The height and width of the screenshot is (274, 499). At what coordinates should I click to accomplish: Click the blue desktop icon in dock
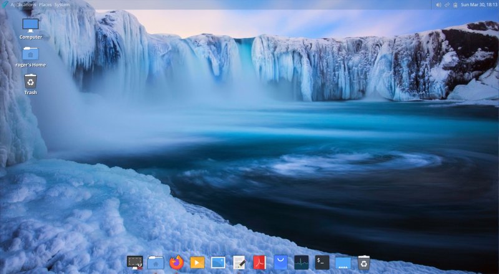(343, 262)
